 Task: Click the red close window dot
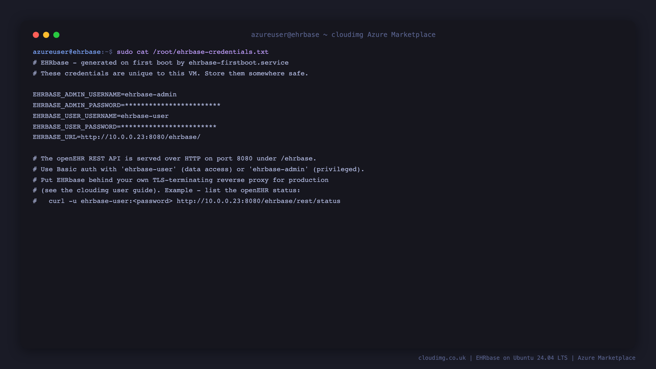pos(36,35)
